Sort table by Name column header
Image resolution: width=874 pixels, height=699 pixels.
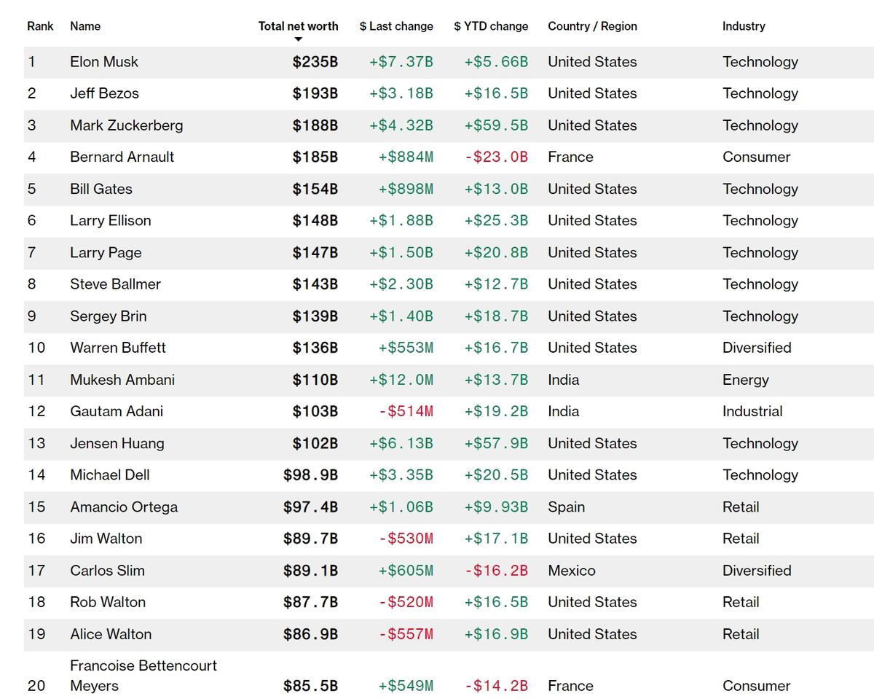pyautogui.click(x=85, y=26)
